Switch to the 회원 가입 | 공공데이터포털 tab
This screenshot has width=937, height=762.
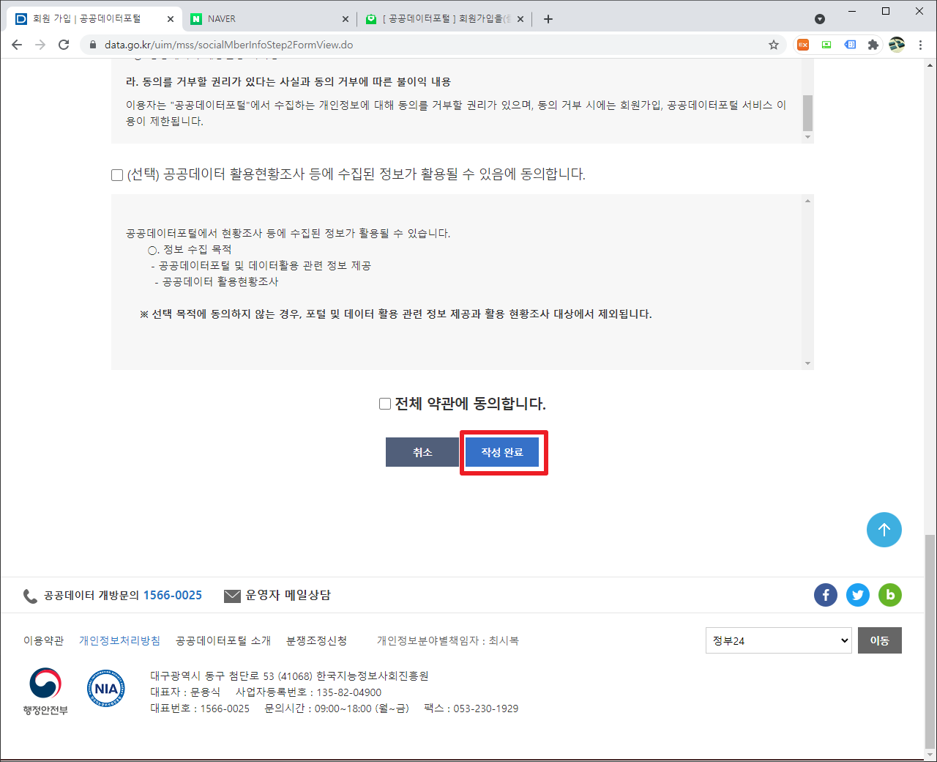tap(95, 19)
